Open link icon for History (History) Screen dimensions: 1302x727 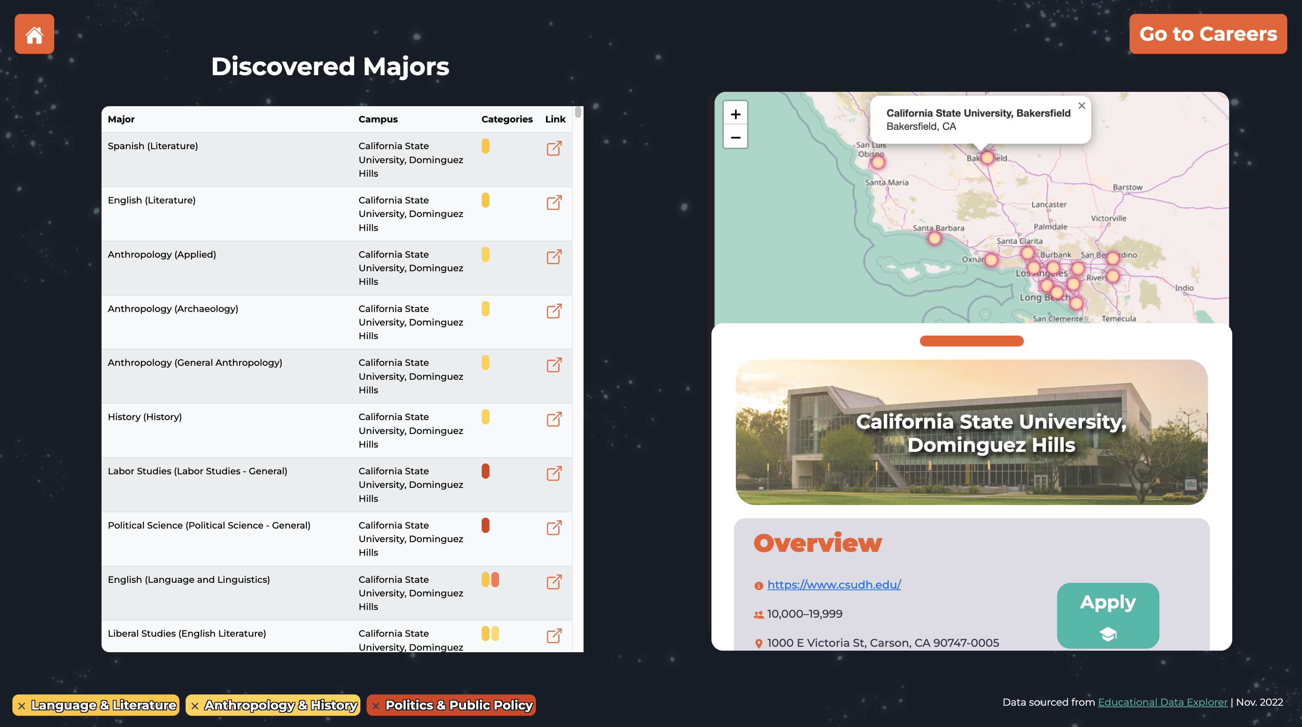554,419
